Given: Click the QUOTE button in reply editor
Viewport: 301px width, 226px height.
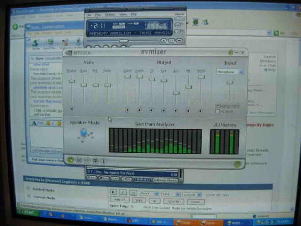Looking at the screenshot, I should click(174, 202).
